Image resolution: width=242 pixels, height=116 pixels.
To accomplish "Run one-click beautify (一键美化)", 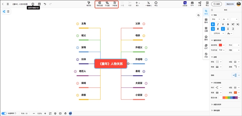I will pyautogui.click(x=148, y=4).
